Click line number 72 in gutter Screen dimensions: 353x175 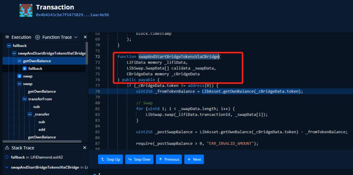click(x=97, y=57)
